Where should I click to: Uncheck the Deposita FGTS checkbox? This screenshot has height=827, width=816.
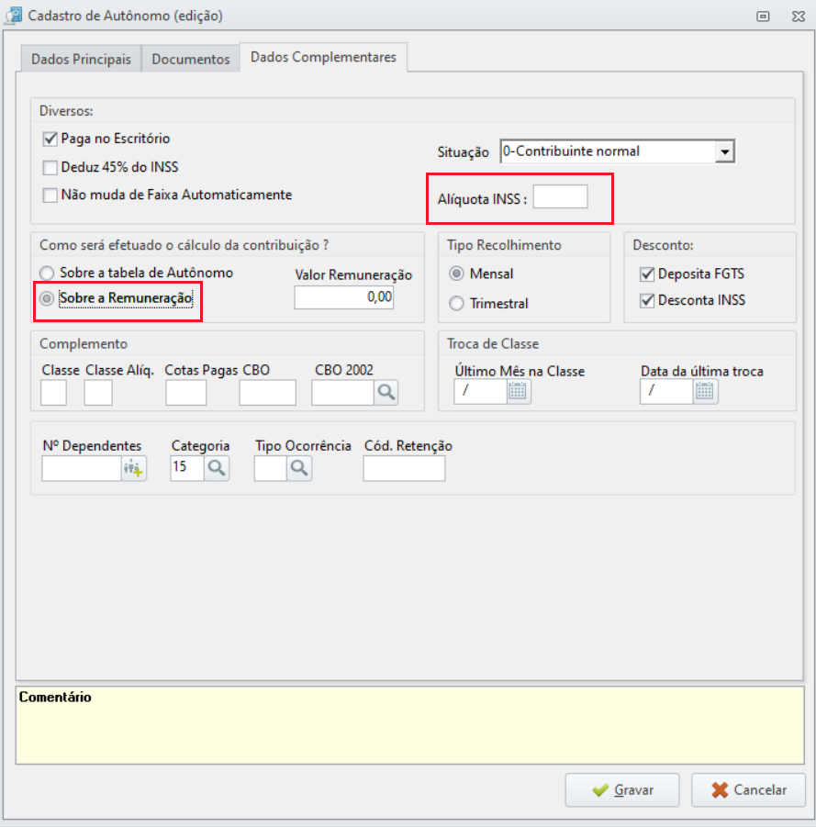(x=647, y=274)
